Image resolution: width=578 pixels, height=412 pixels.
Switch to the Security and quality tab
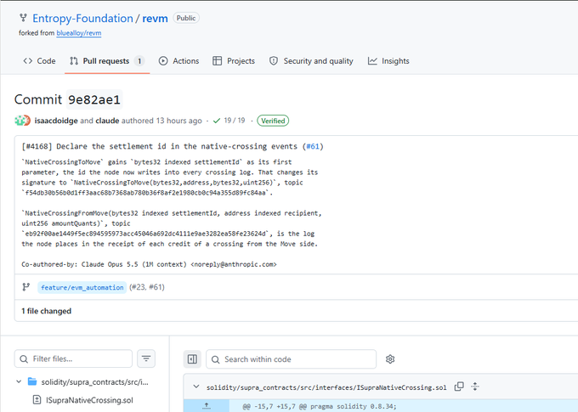pos(311,61)
